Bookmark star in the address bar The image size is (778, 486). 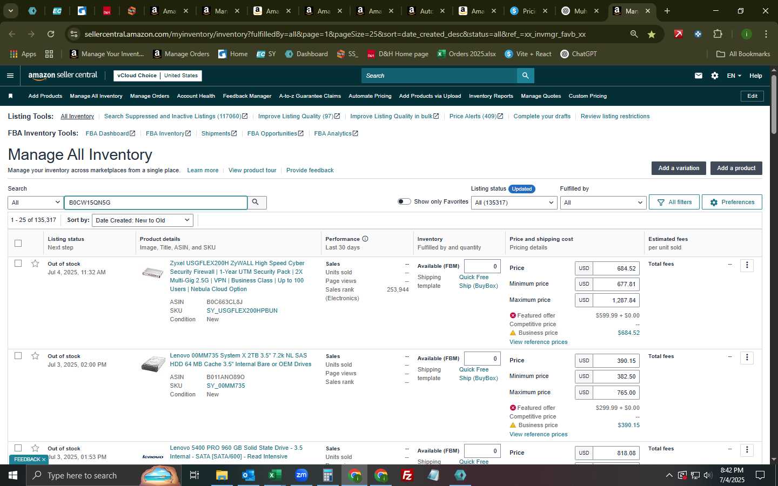pyautogui.click(x=652, y=34)
